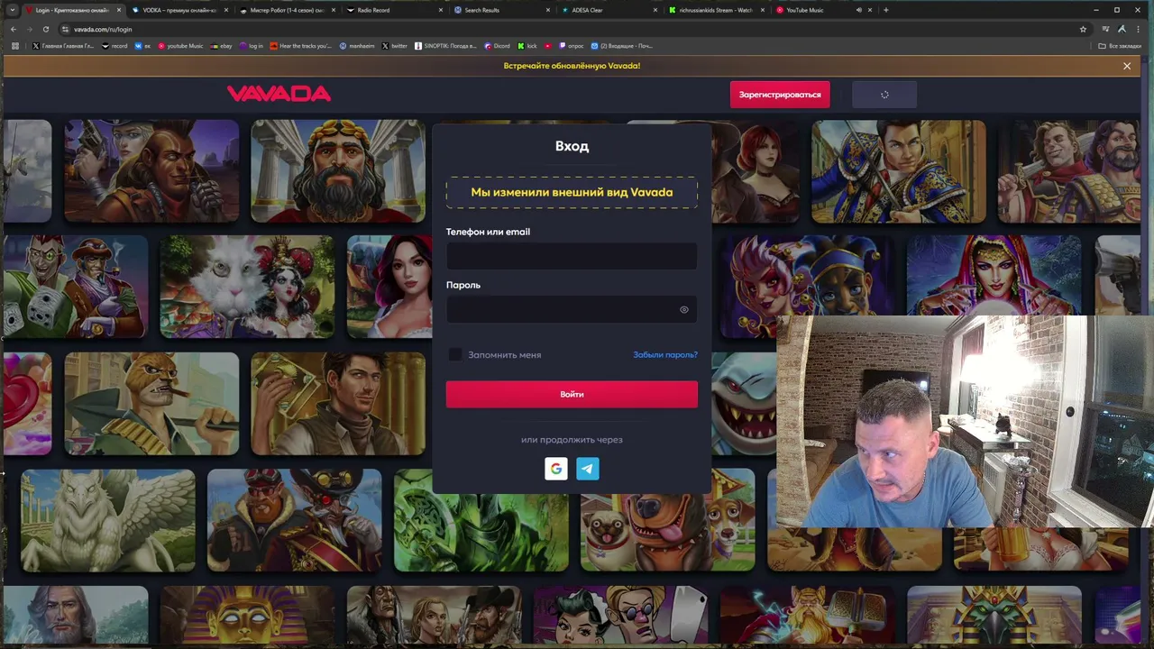This screenshot has height=649, width=1154.
Task: Open the Забыли пароль? link
Action: point(665,355)
